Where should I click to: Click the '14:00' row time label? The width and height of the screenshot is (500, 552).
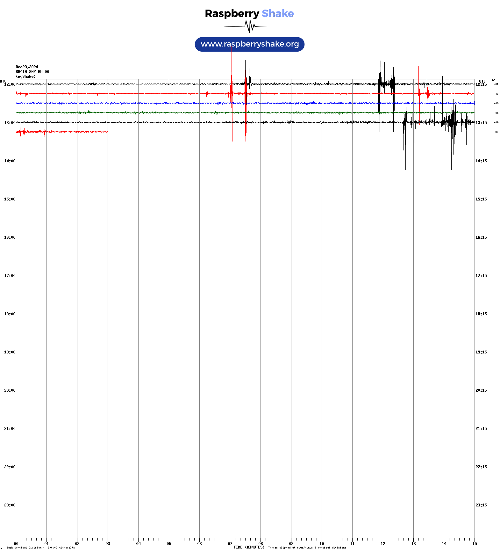10,161
